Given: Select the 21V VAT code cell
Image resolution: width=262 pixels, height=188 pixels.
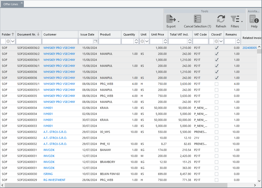Looking at the screenshot, I should coord(200,138).
